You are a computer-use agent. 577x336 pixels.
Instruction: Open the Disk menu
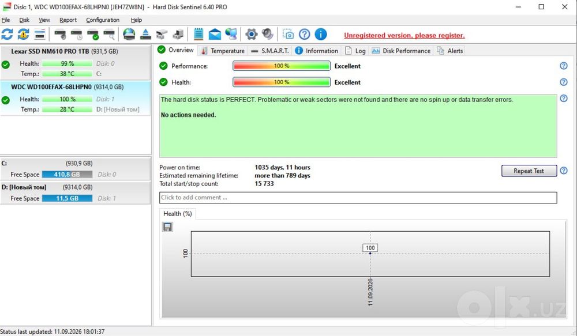[x=24, y=20]
